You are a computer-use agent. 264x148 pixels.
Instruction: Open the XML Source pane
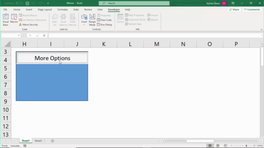pyautogui.click(x=120, y=18)
